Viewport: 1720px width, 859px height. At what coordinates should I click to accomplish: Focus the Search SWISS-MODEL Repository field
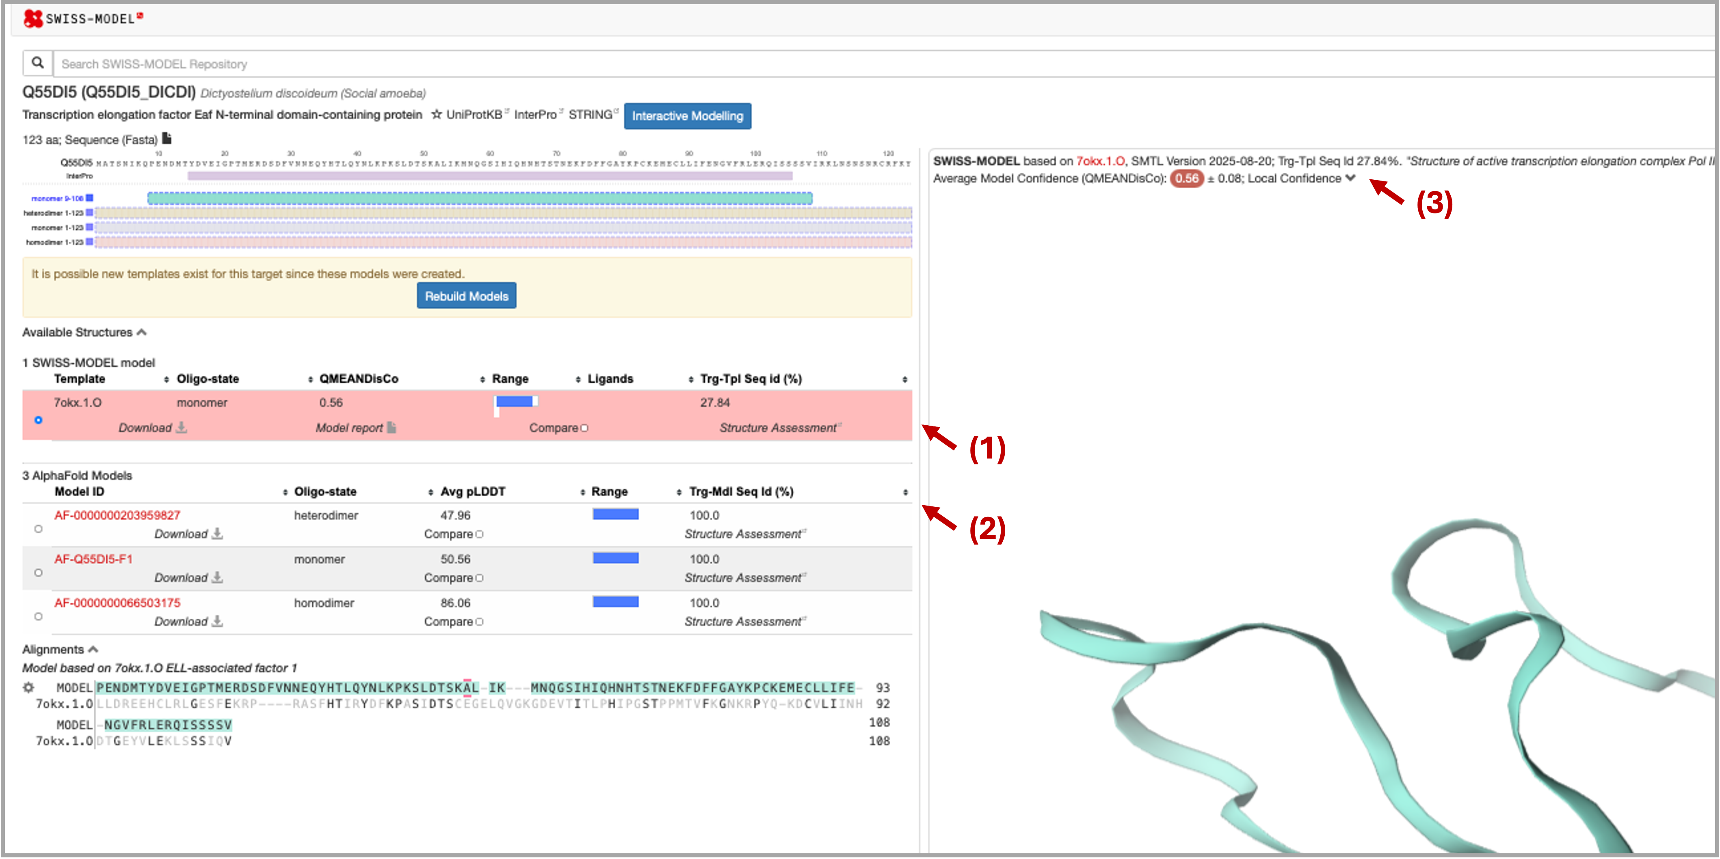click(881, 64)
